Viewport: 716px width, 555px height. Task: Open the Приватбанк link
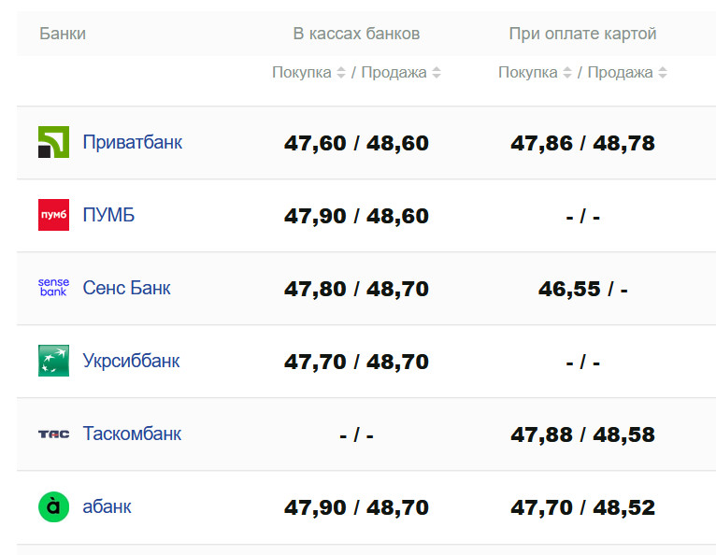pos(132,142)
